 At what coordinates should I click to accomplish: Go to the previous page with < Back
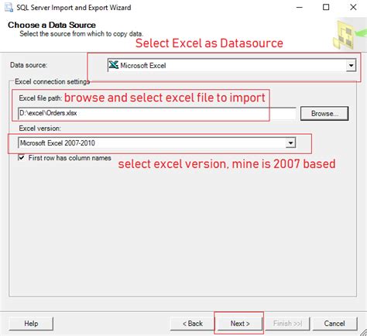click(192, 324)
